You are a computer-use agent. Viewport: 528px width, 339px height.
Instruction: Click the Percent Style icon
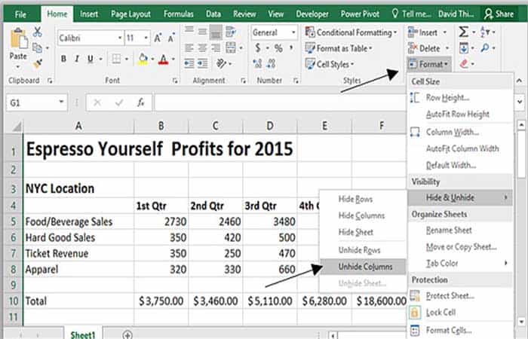click(x=278, y=48)
